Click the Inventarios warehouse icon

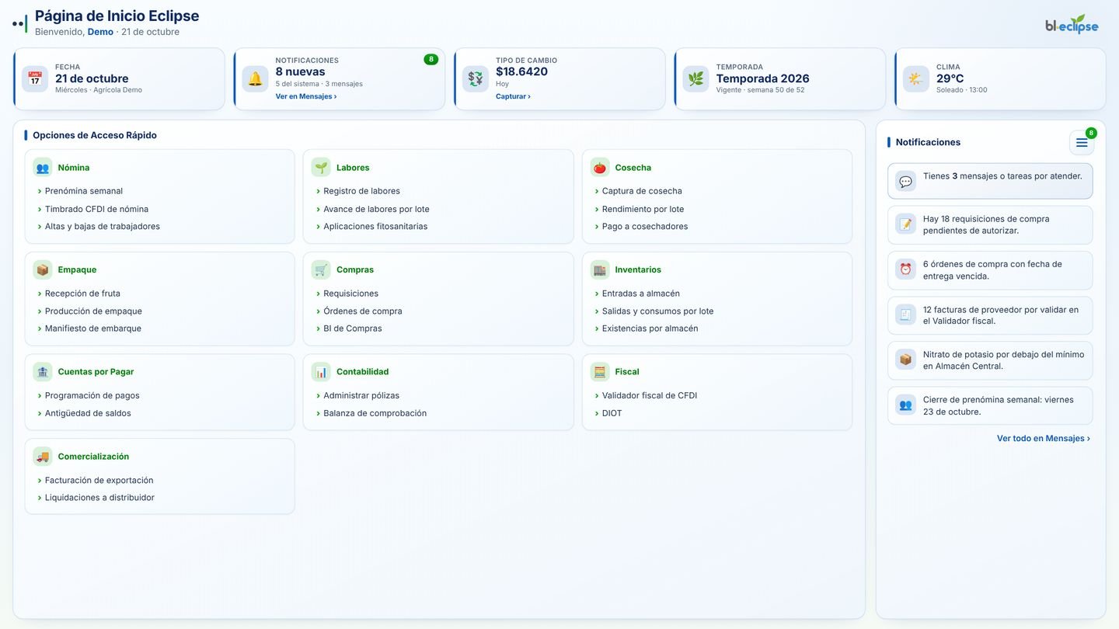[x=600, y=270]
